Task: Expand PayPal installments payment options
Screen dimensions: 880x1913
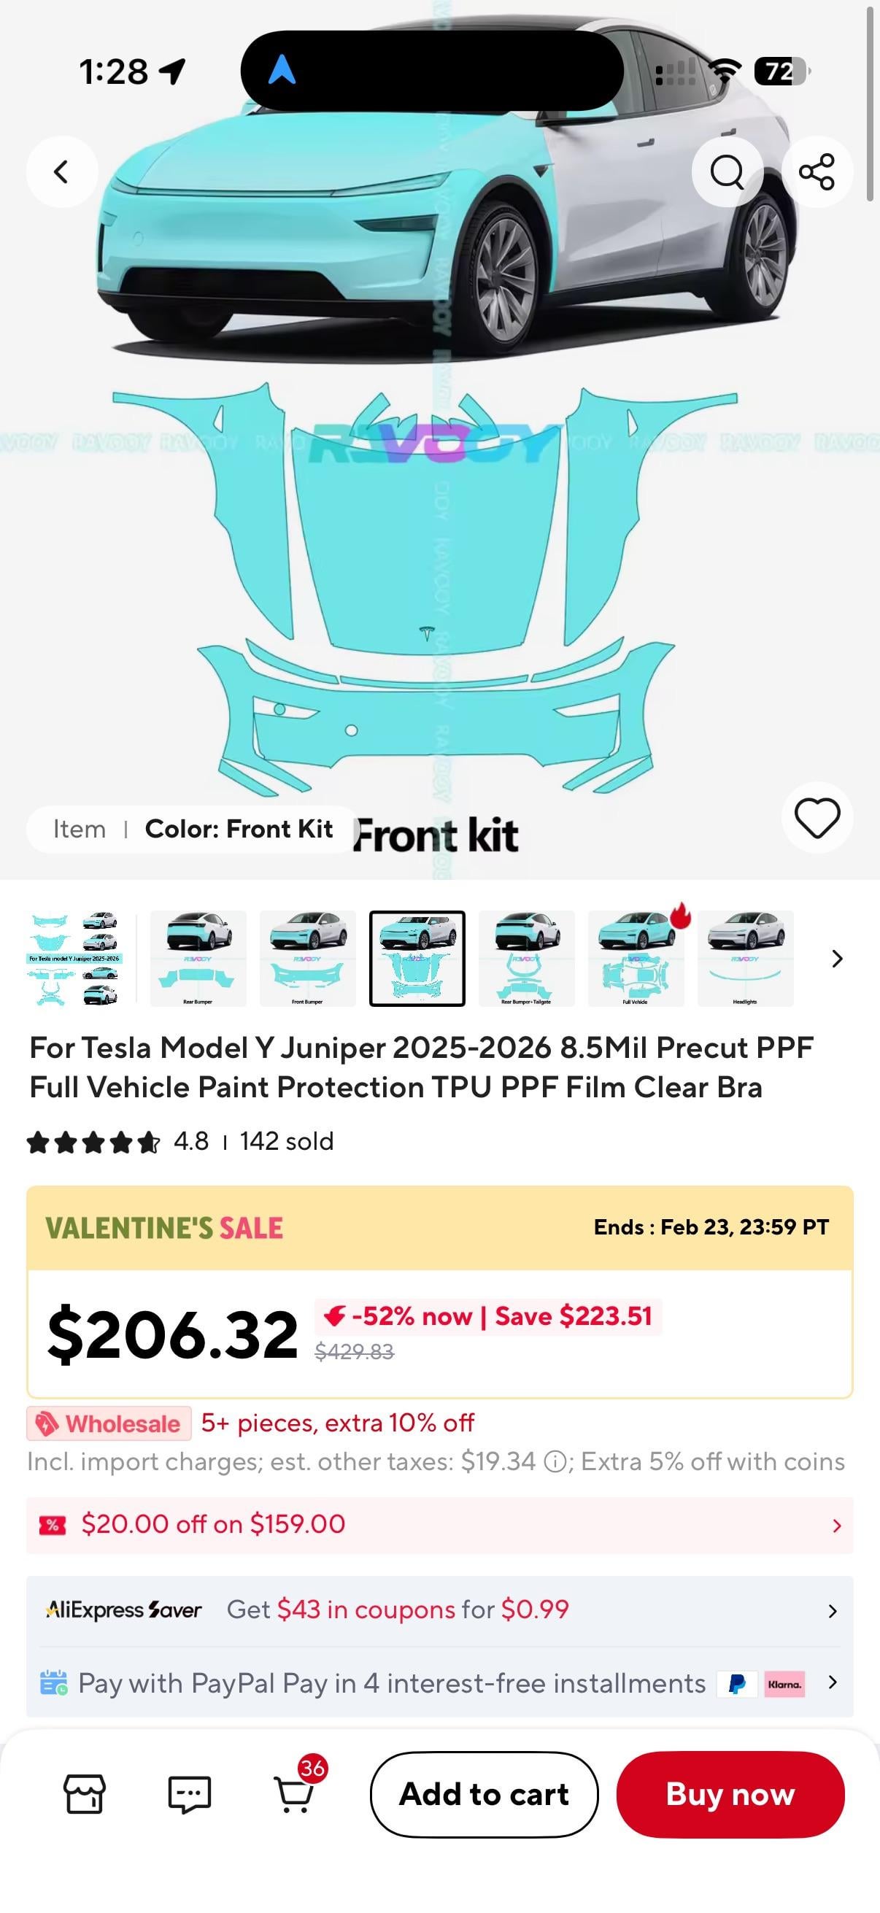Action: click(439, 1682)
